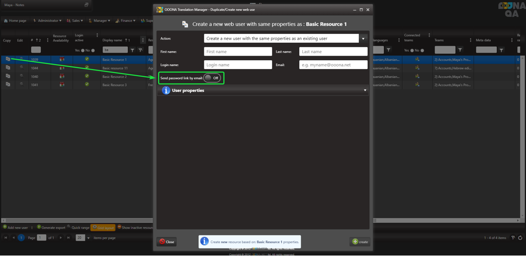Toggle Send password link by email switch

pyautogui.click(x=212, y=78)
